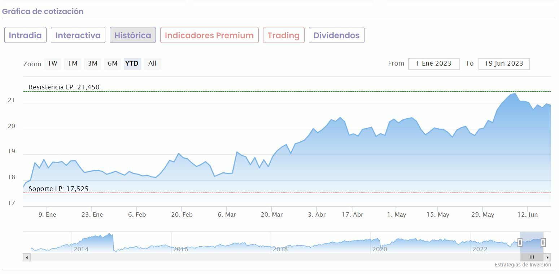Open the Estrategias de Inversión credit link

[x=523, y=265]
